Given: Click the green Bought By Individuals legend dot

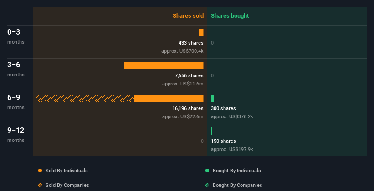Looking at the screenshot, I should (207, 171).
